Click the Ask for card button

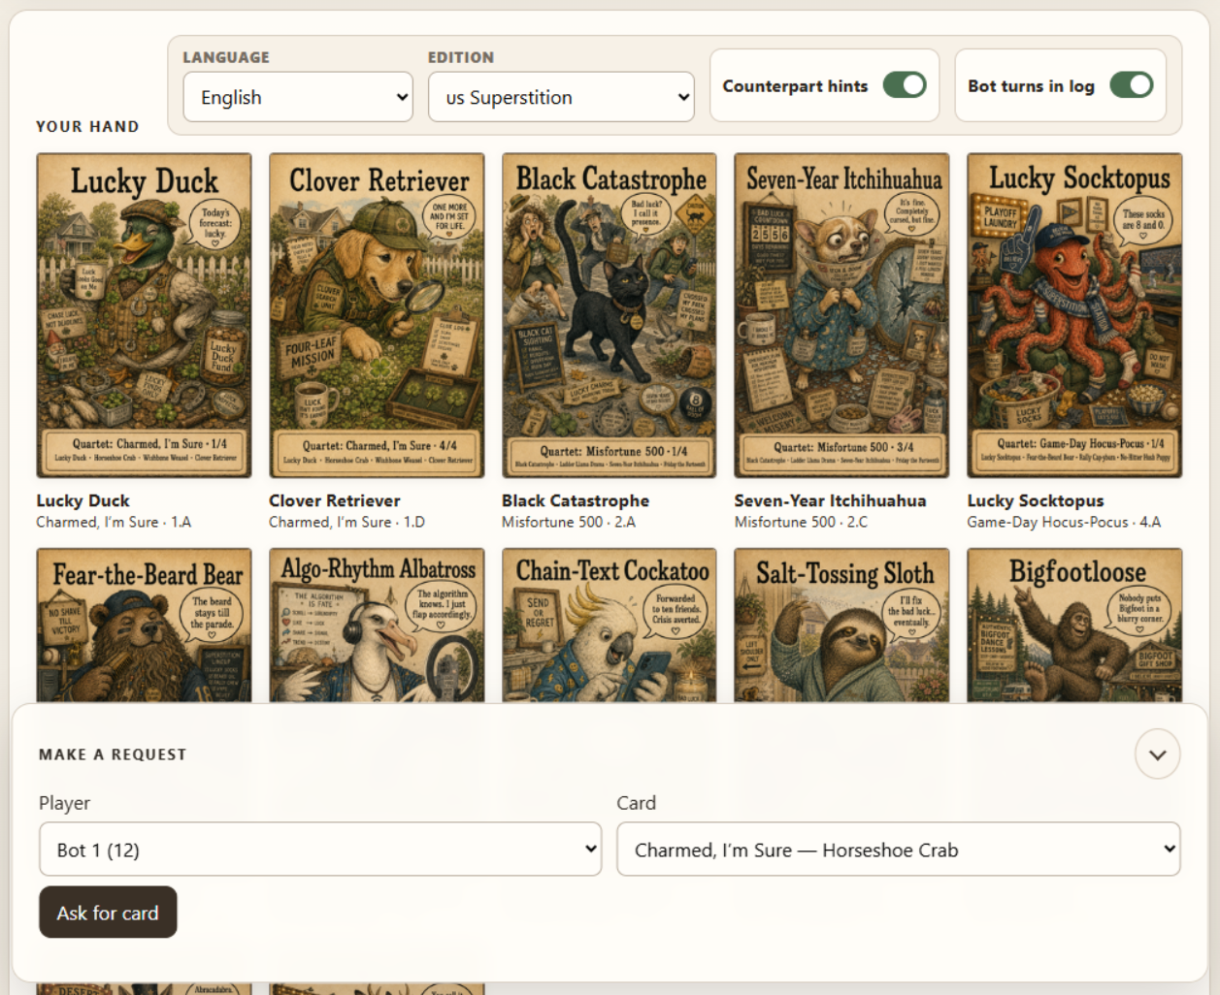coord(108,913)
